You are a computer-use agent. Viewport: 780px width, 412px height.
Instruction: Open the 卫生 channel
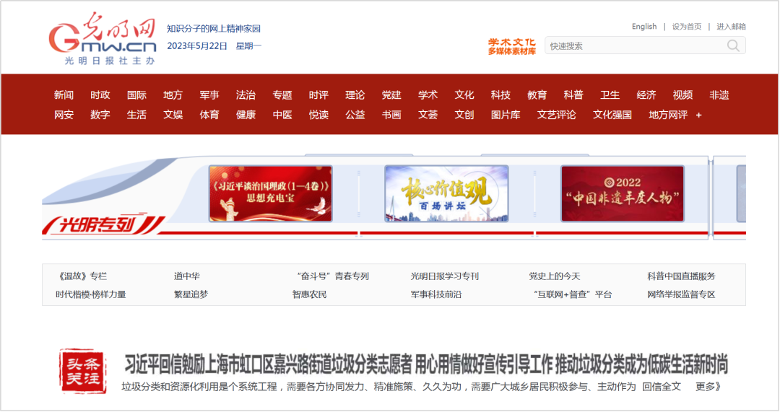(610, 95)
